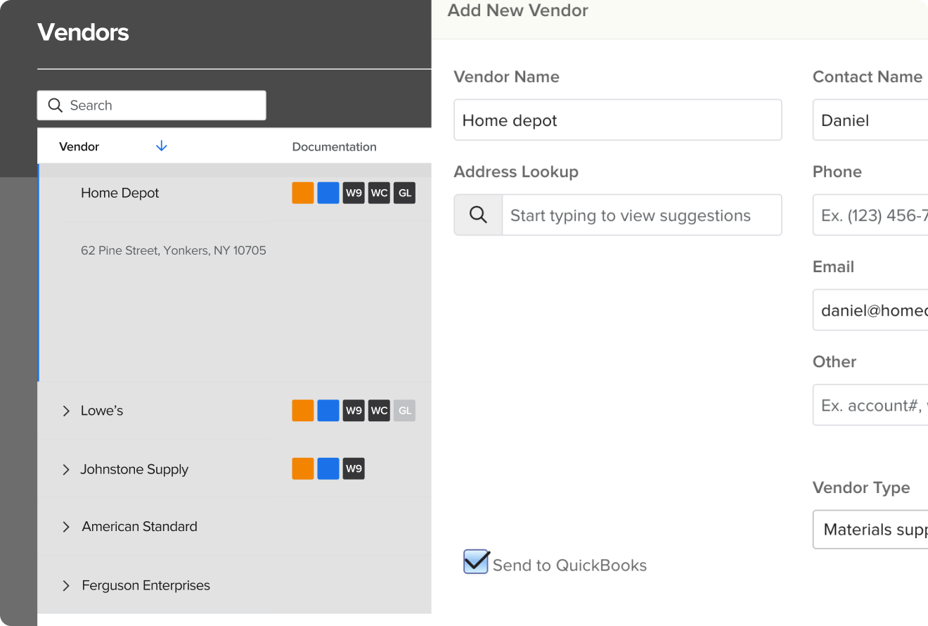This screenshot has height=626, width=928.
Task: Click the greyed GL badge for Lowe's
Action: pos(404,411)
